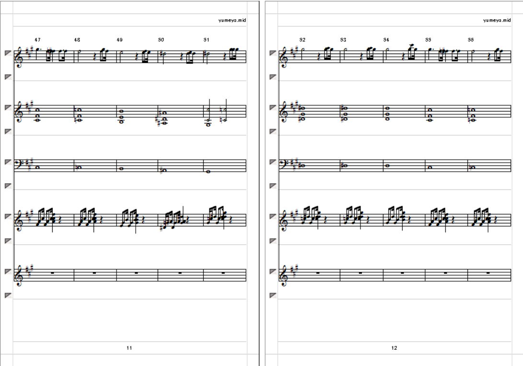Select measure number 52
The height and width of the screenshot is (366, 523).
click(302, 40)
